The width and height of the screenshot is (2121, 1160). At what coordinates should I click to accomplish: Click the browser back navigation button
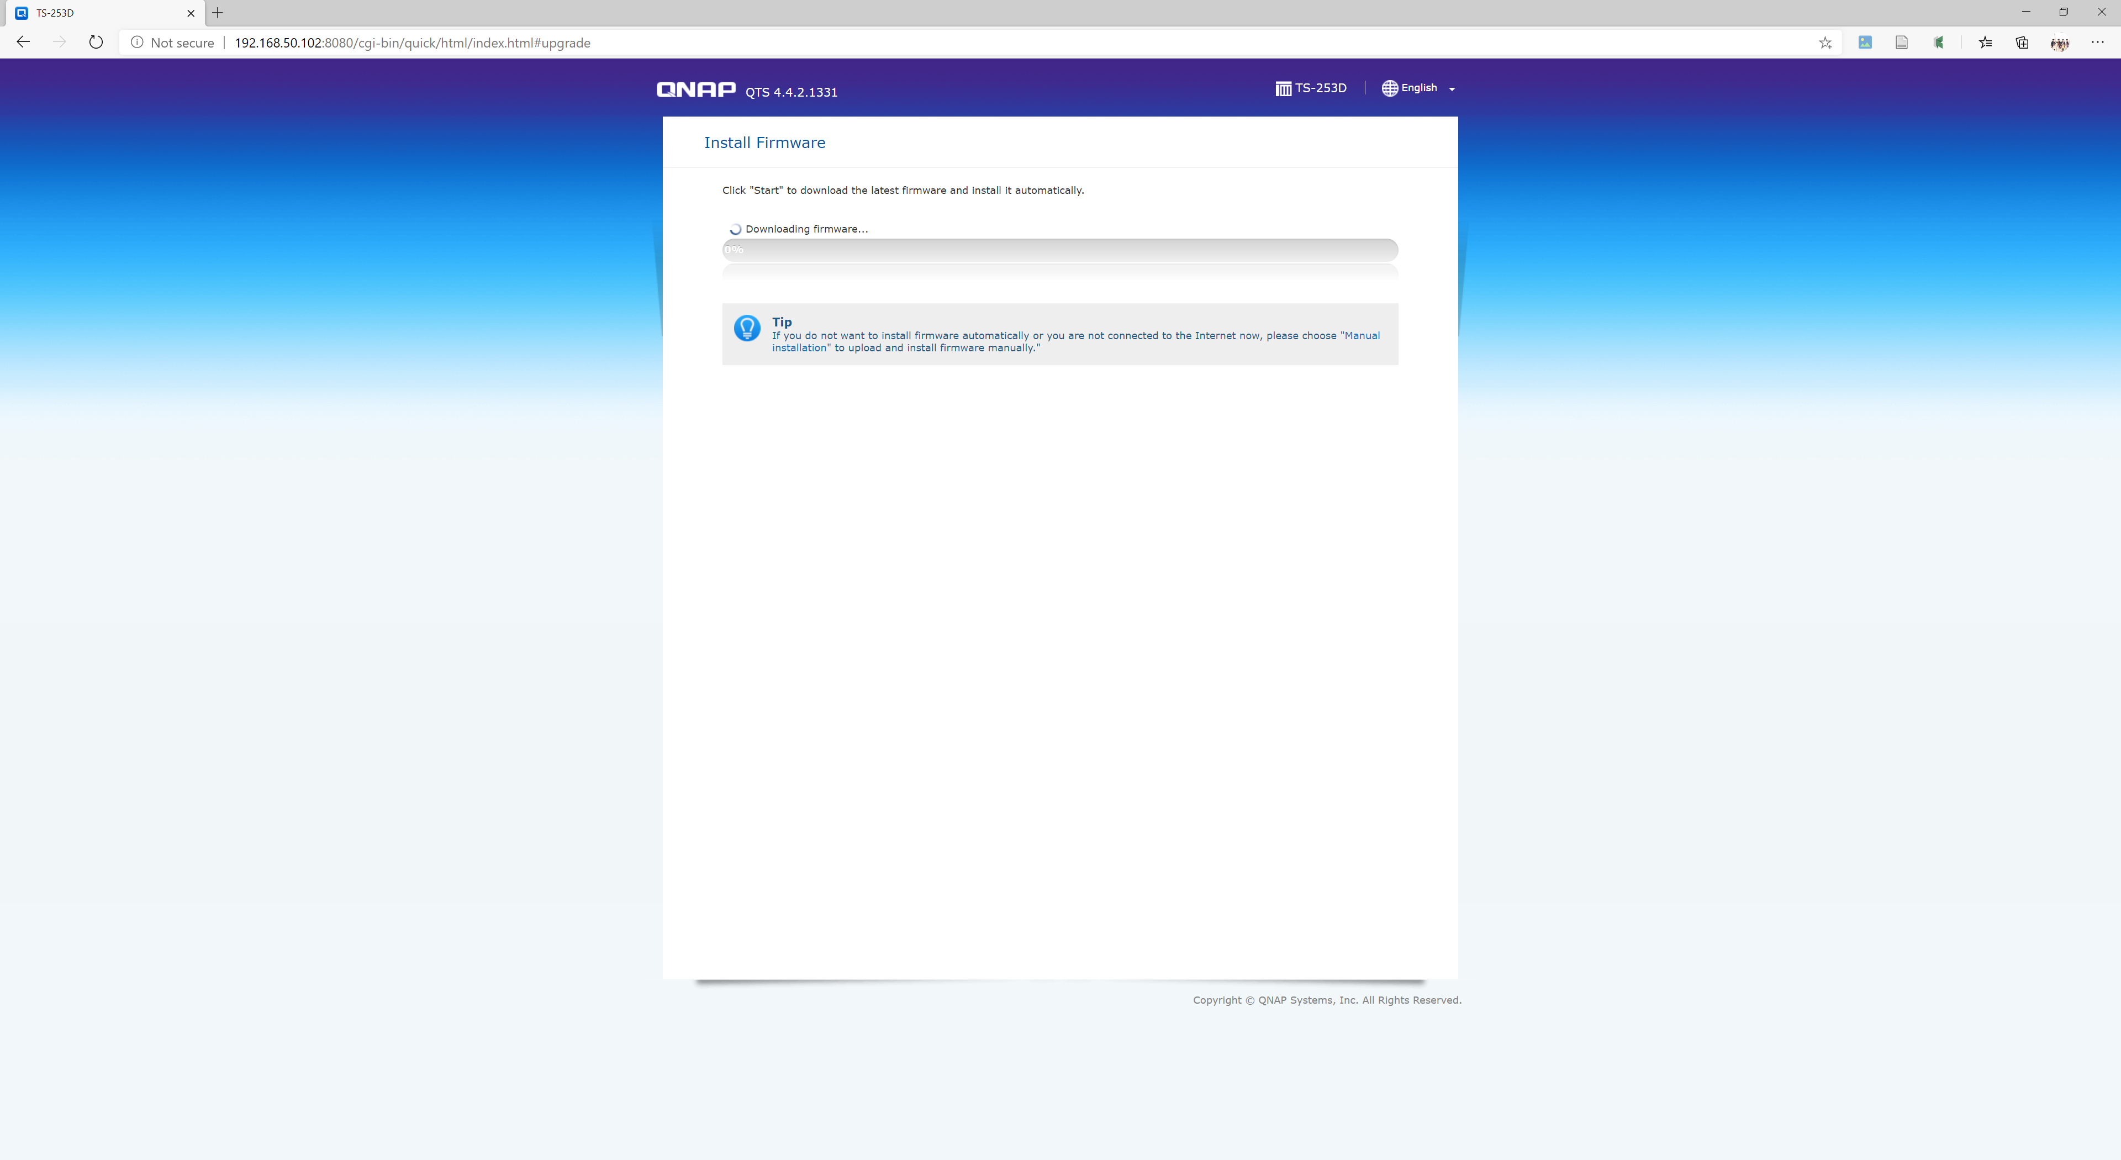pyautogui.click(x=23, y=41)
